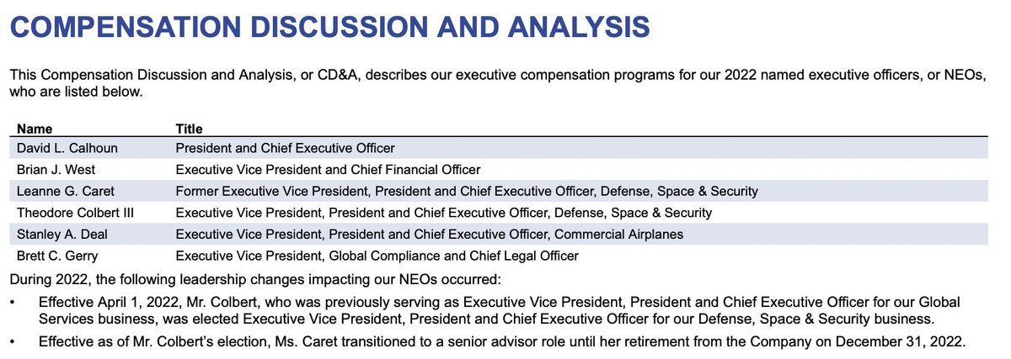Click Theodore Colbert III's Defense, Space & Security title

pyautogui.click(x=443, y=214)
